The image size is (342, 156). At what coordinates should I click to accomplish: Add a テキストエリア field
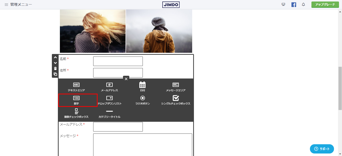pyautogui.click(x=76, y=87)
